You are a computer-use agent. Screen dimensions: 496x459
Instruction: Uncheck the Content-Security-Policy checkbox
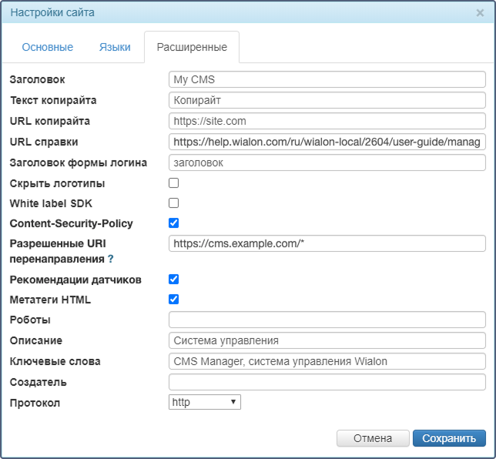(173, 223)
